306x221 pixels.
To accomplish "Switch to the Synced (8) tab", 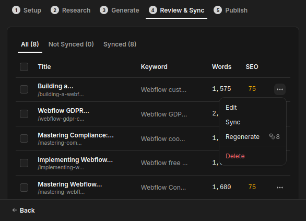I will pyautogui.click(x=120, y=44).
